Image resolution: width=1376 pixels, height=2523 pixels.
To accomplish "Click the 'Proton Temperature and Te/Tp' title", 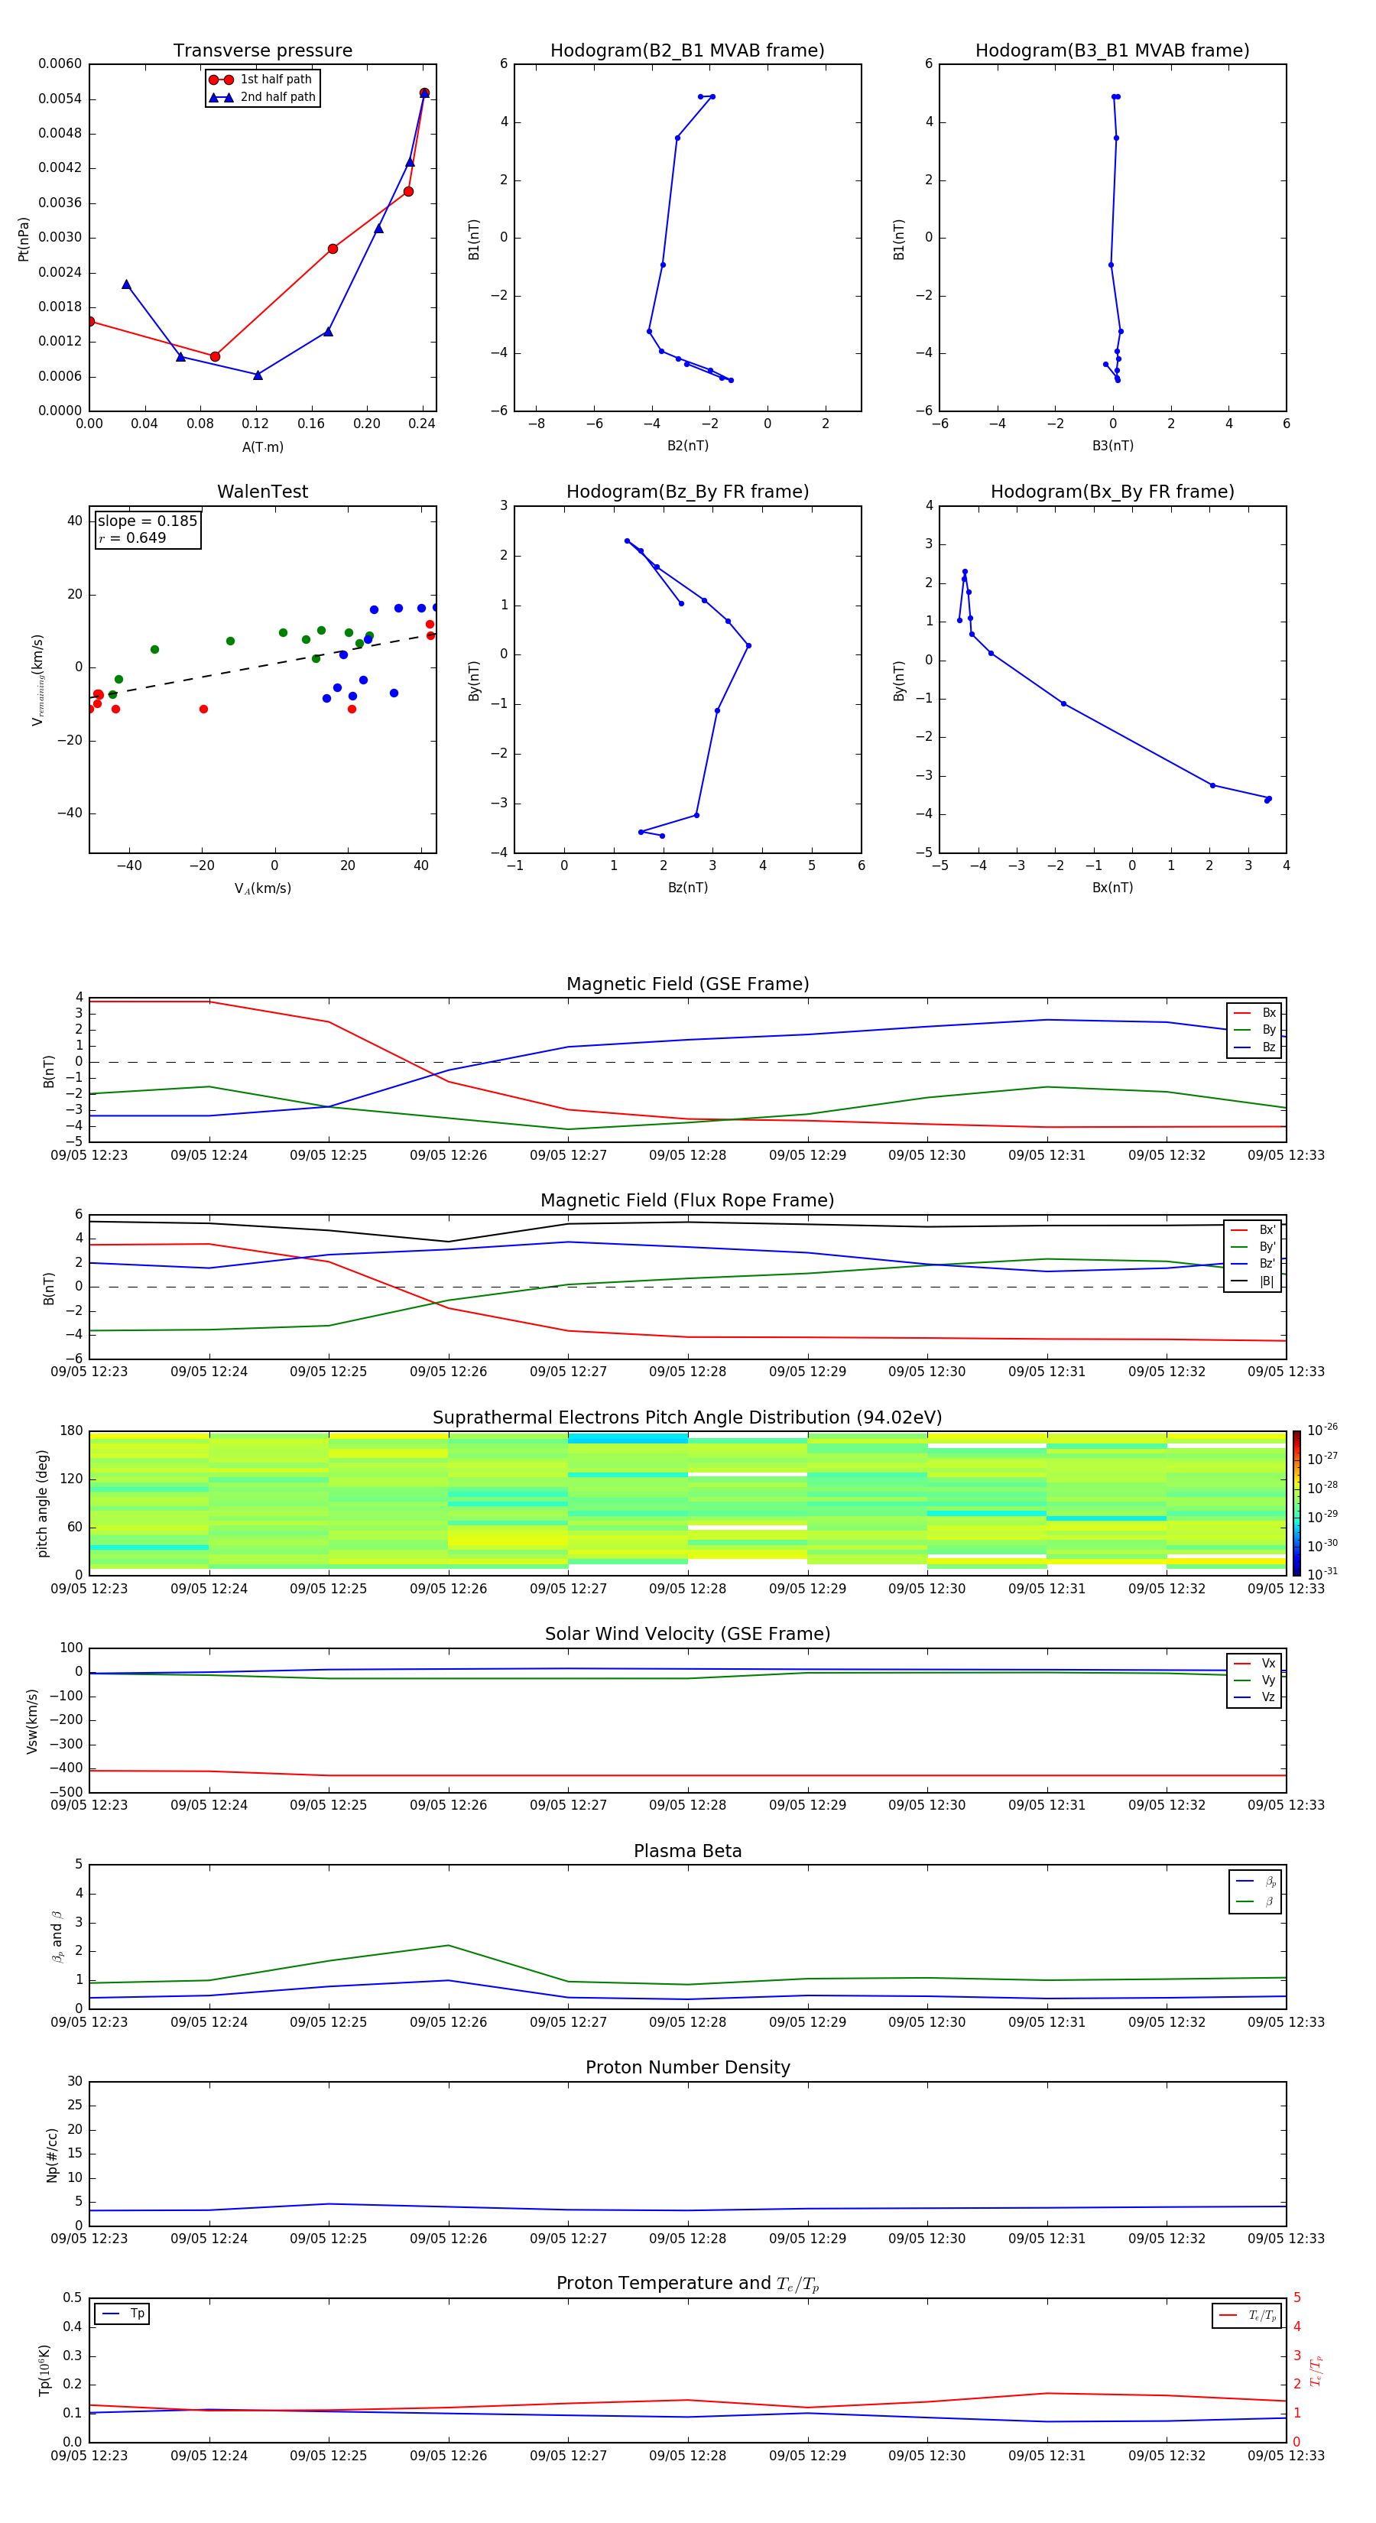I will coord(687,2284).
